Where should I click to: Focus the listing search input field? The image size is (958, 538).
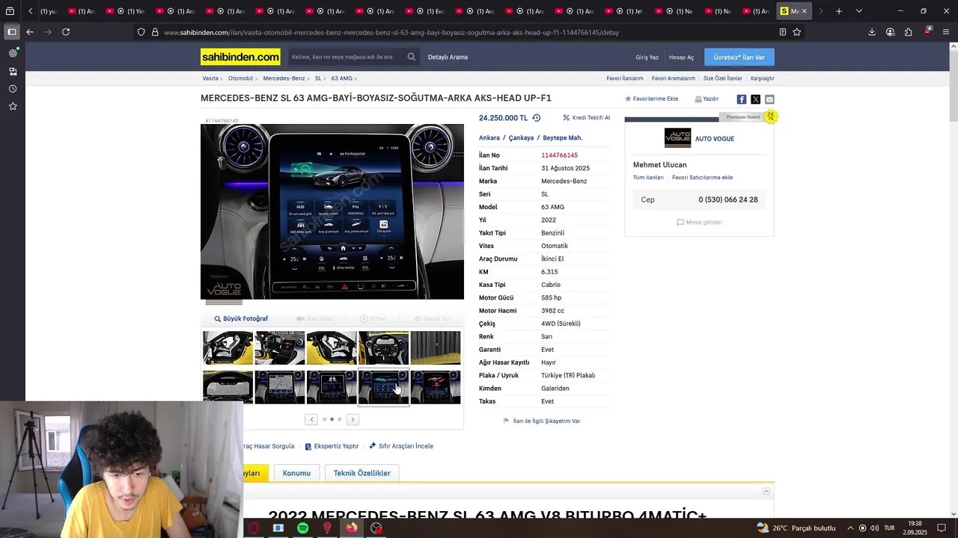[347, 57]
